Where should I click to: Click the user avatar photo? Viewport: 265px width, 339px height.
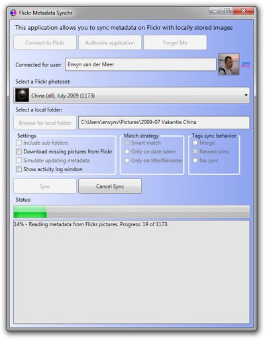point(229,64)
